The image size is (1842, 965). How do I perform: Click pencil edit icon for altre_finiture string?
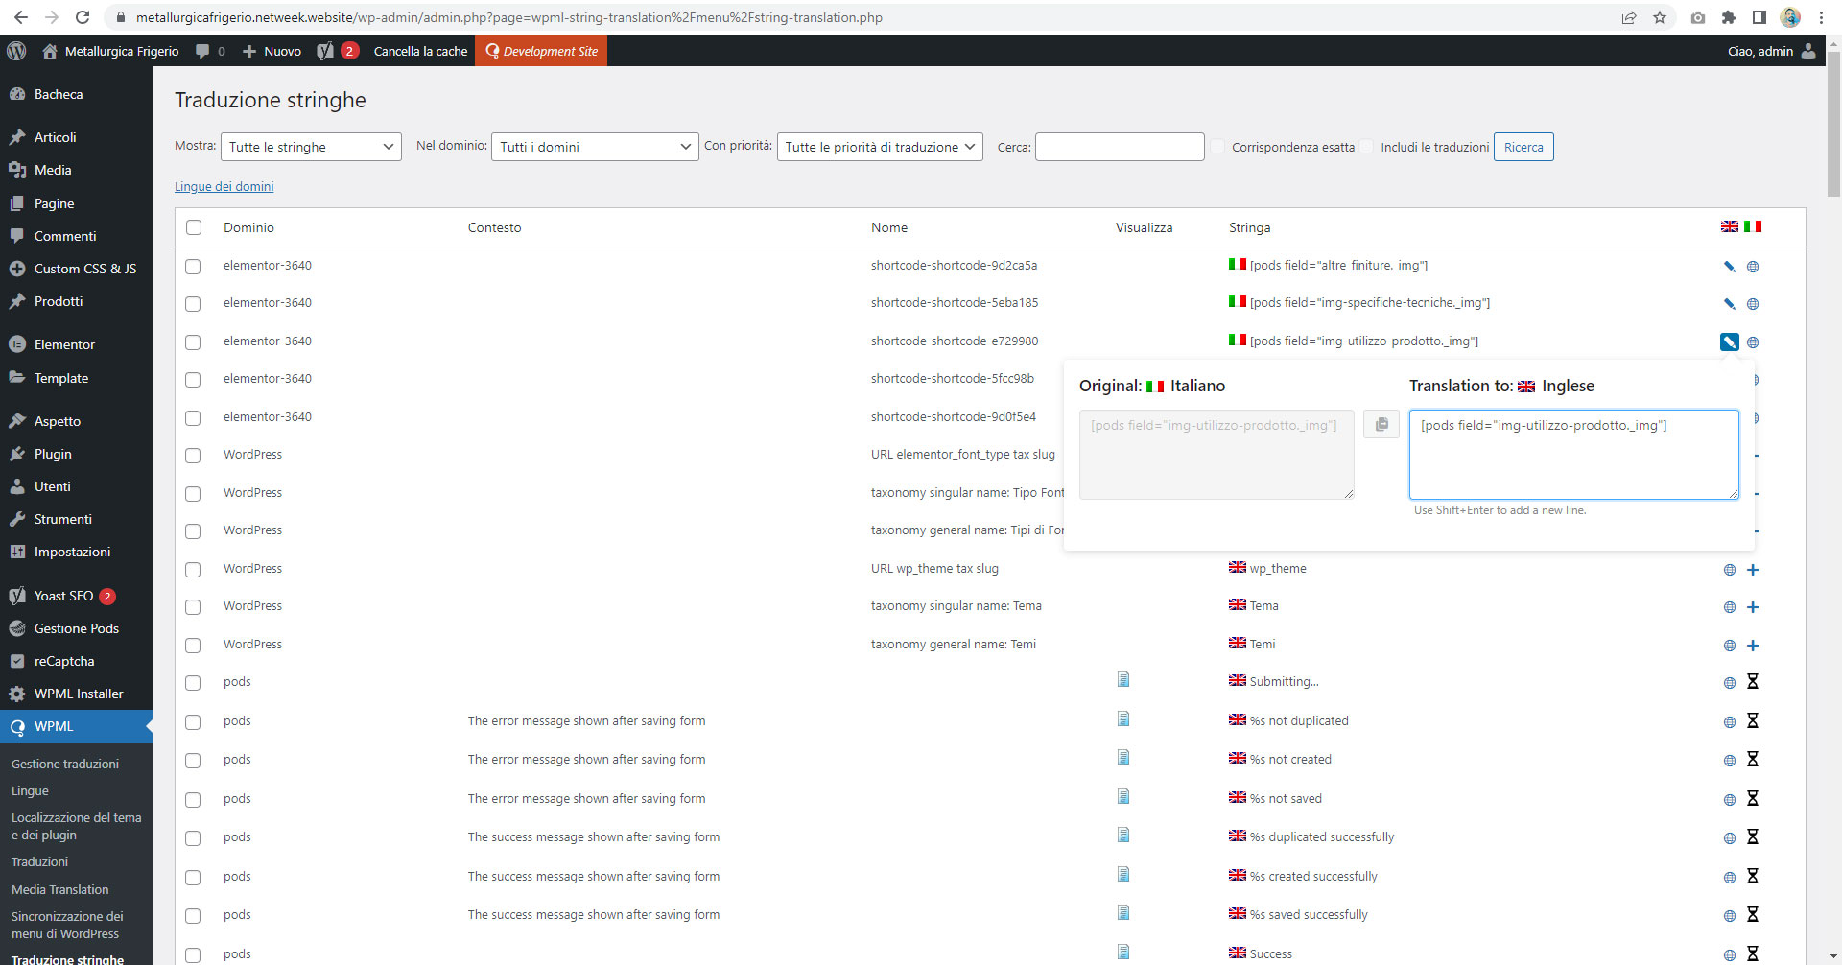(x=1729, y=267)
